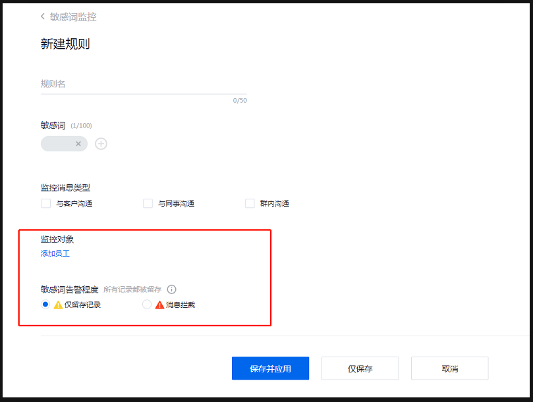Enable the 与客户沟通 checkbox

point(46,203)
